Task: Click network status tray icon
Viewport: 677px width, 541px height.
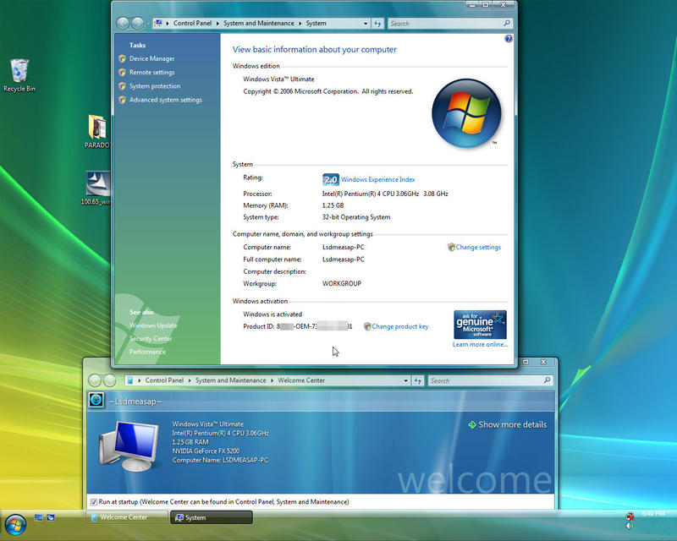Action: pos(630,516)
